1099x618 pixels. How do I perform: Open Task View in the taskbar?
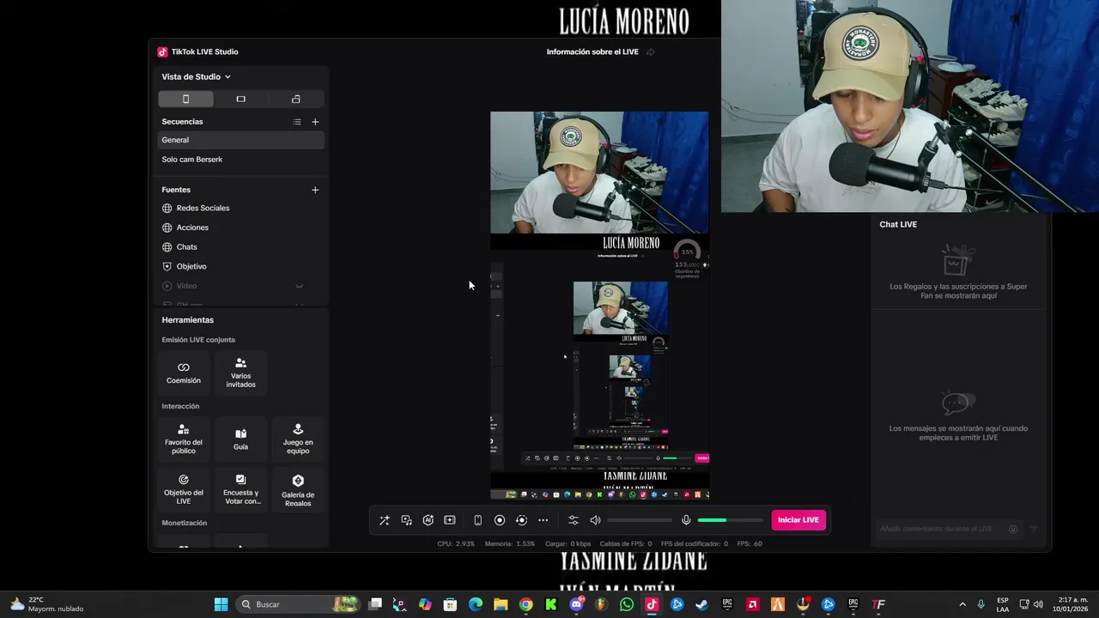(x=375, y=604)
